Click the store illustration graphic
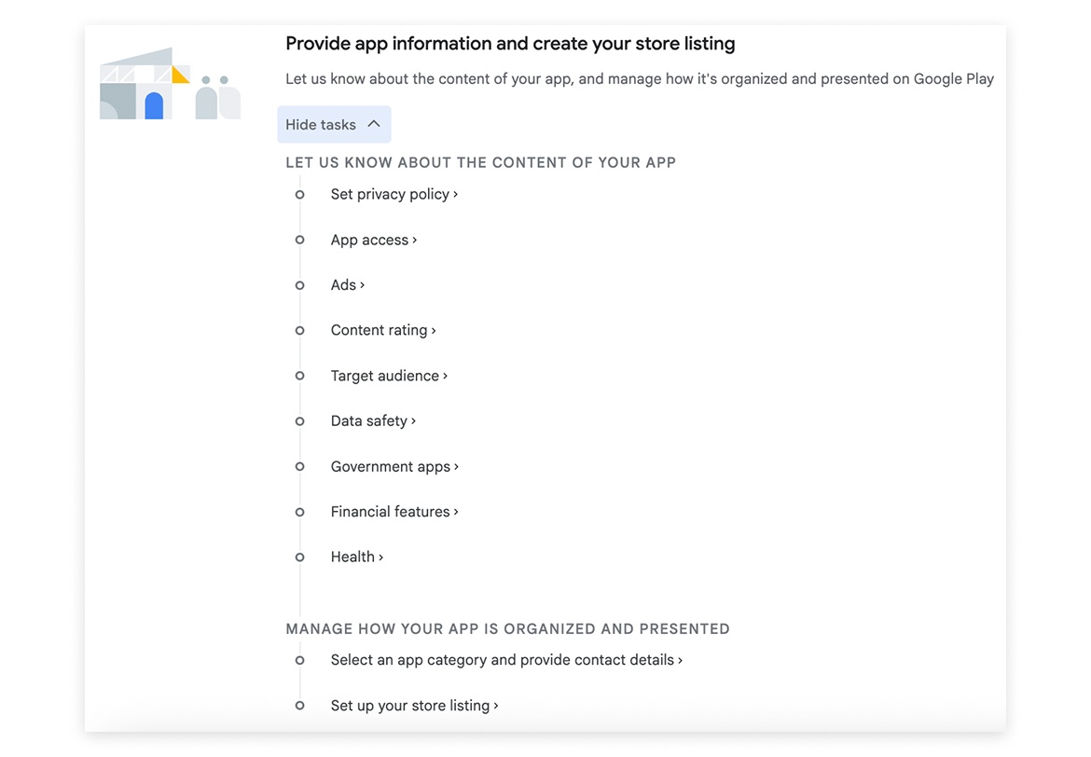The width and height of the screenshot is (1091, 757). pos(170,84)
